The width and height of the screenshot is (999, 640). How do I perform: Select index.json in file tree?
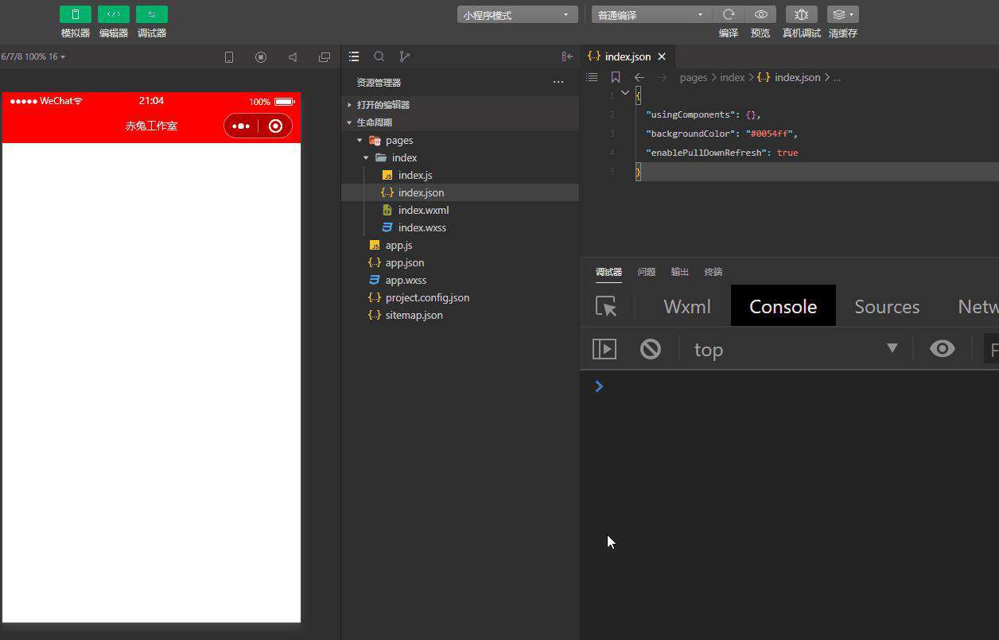[460, 192]
